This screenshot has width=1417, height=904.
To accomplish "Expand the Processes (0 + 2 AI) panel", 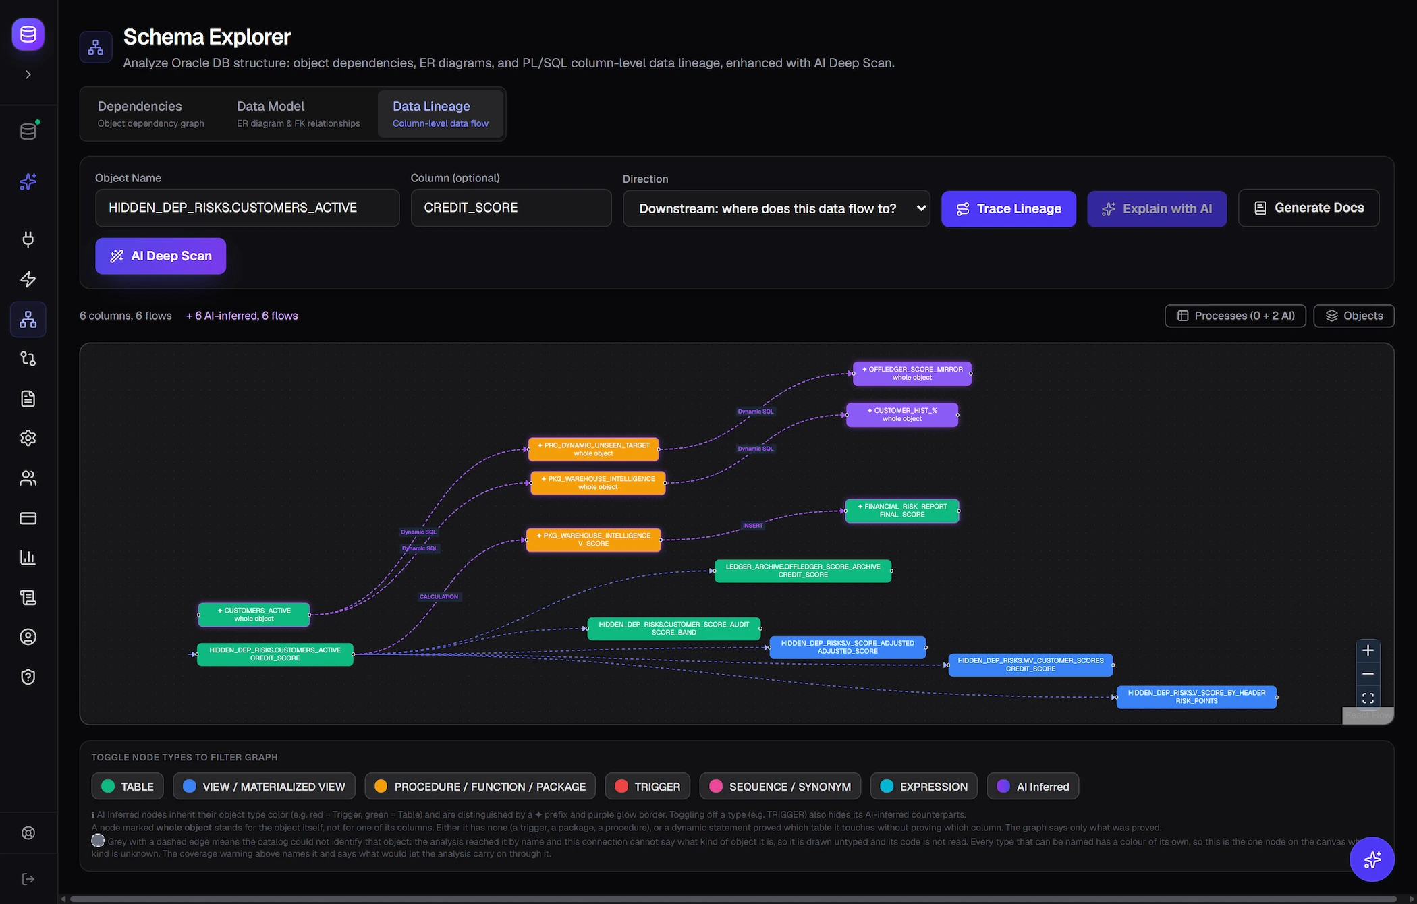I will click(1235, 316).
